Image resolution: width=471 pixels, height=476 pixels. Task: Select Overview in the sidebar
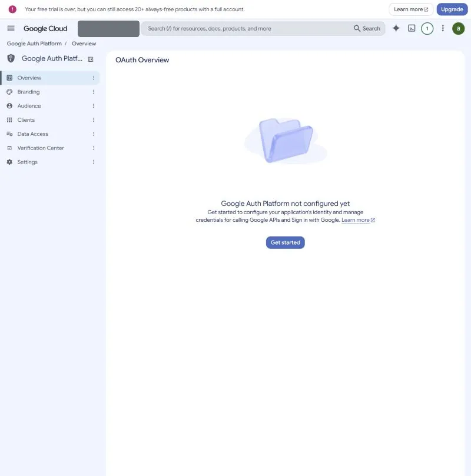[50, 78]
